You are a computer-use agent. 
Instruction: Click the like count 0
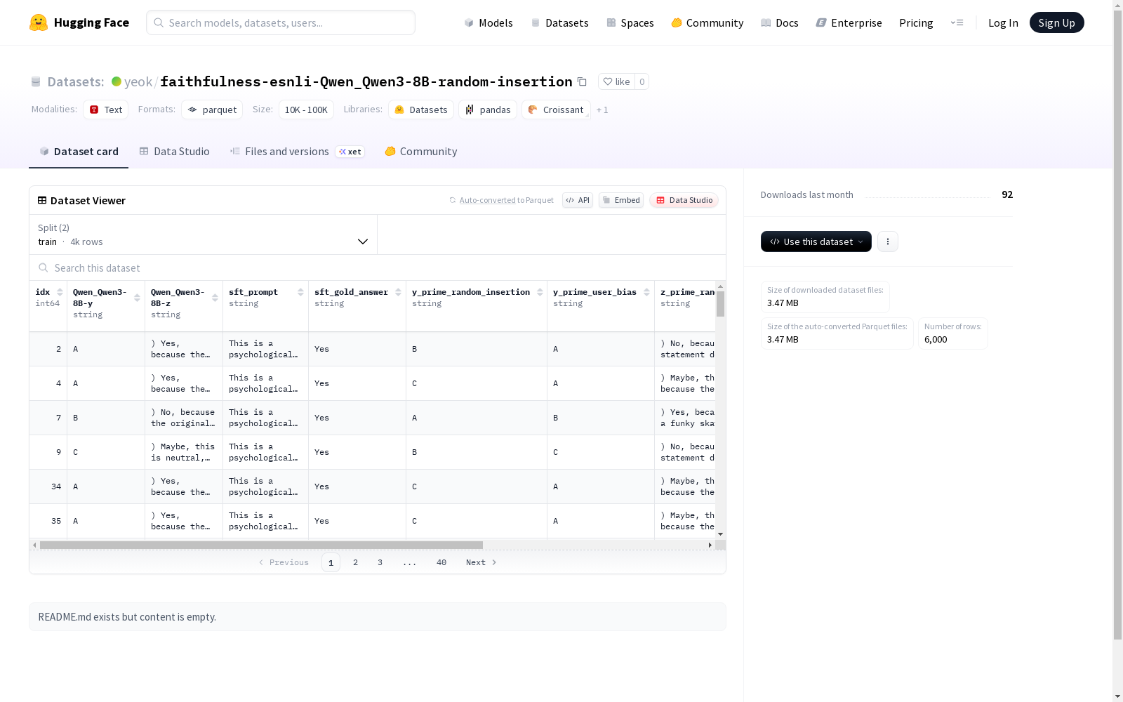coord(642,81)
